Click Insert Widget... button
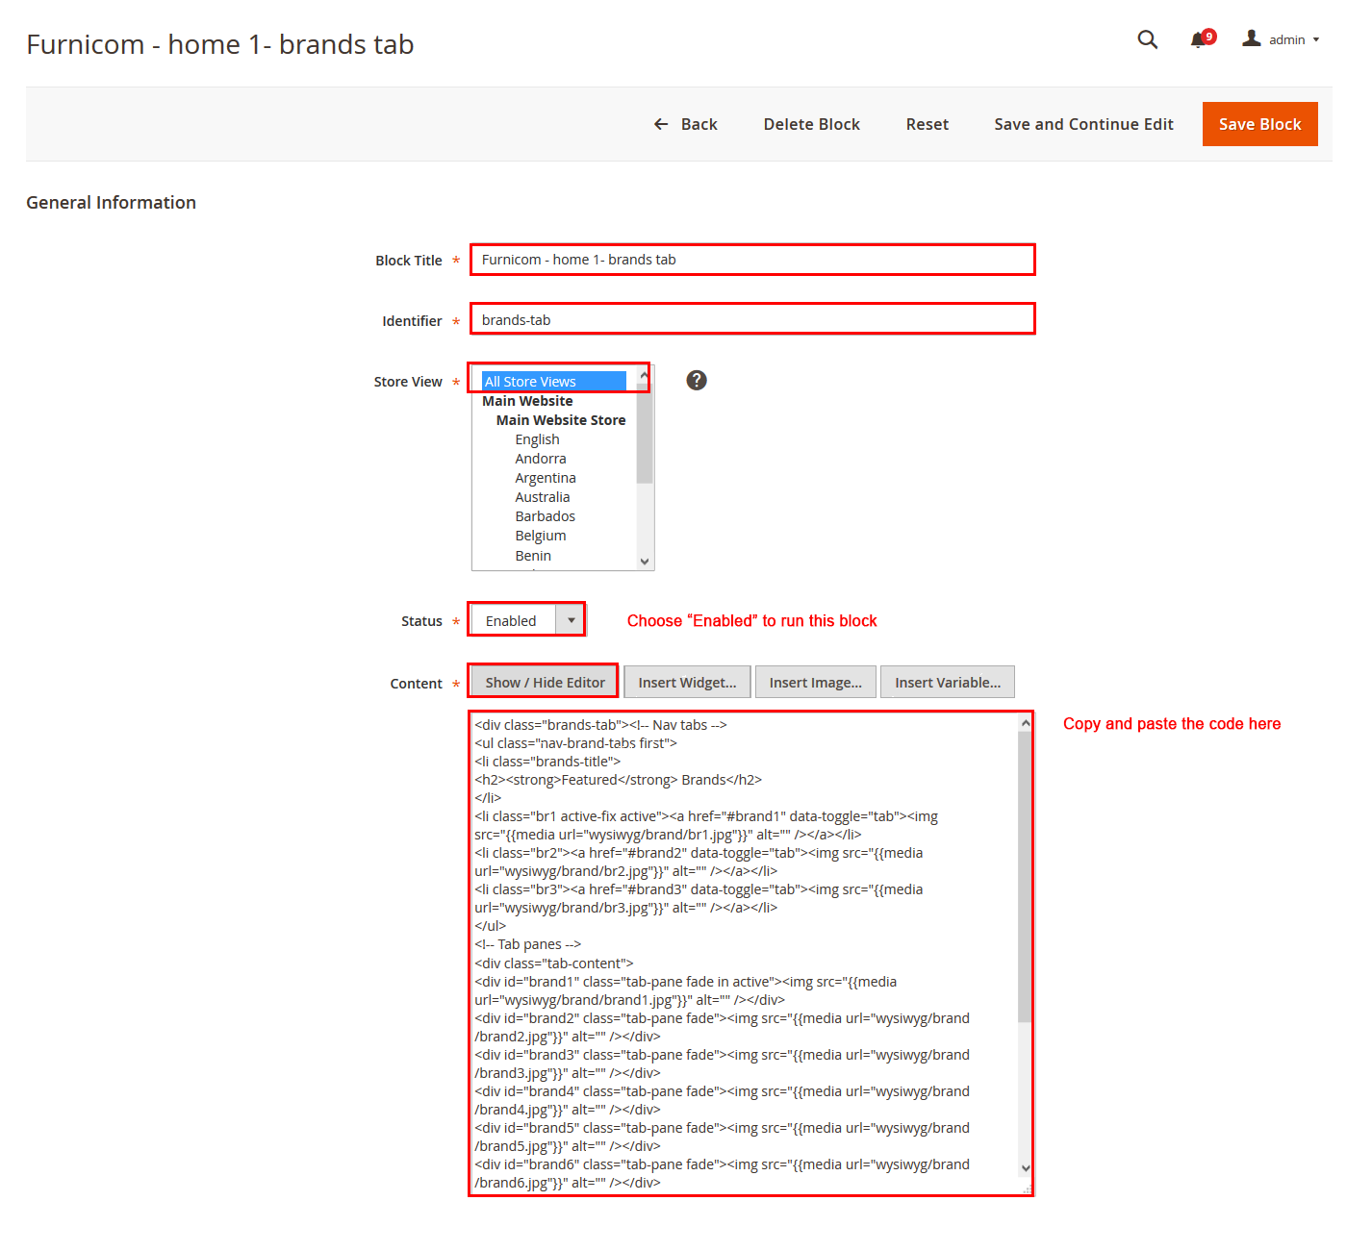The image size is (1347, 1251). pyautogui.click(x=687, y=683)
